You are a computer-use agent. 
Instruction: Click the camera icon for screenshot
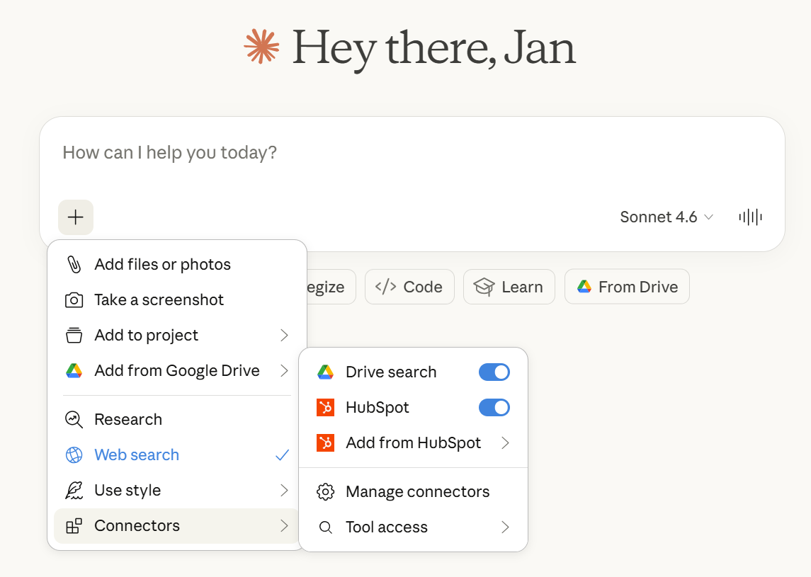[74, 300]
